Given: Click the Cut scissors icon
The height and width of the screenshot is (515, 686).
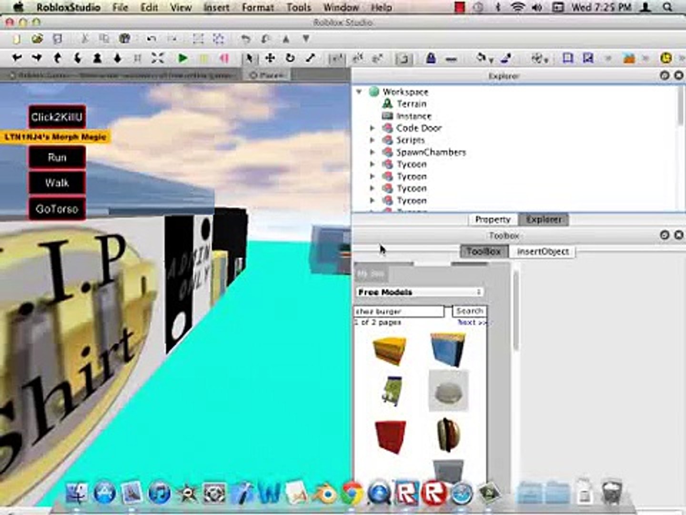Looking at the screenshot, I should (85, 39).
